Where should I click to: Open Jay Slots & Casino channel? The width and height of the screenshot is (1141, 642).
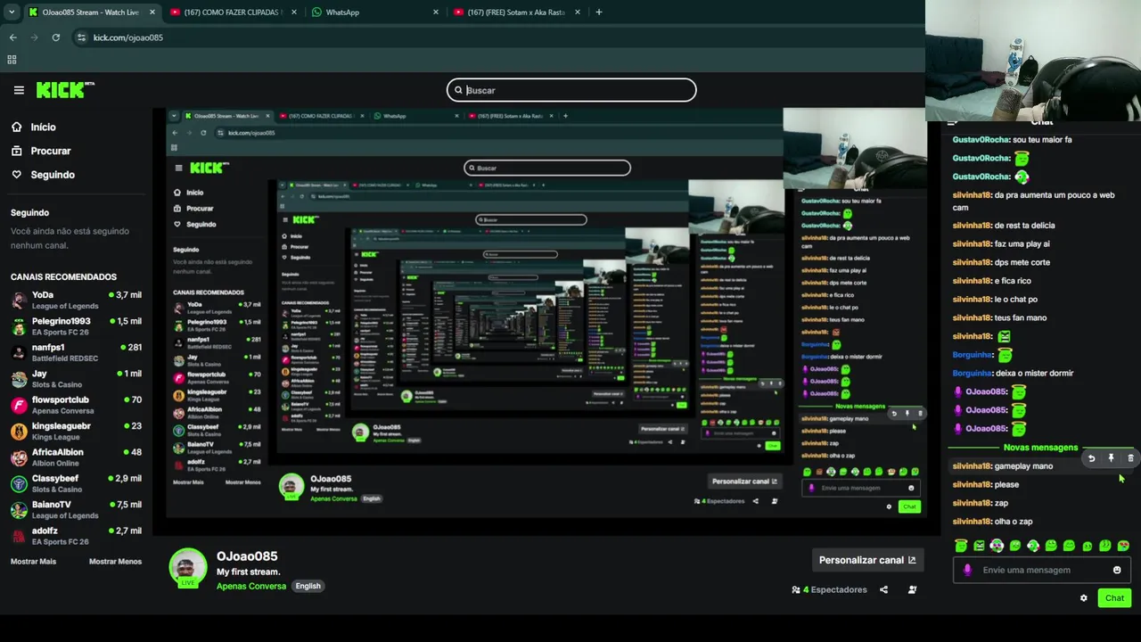pyautogui.click(x=76, y=379)
